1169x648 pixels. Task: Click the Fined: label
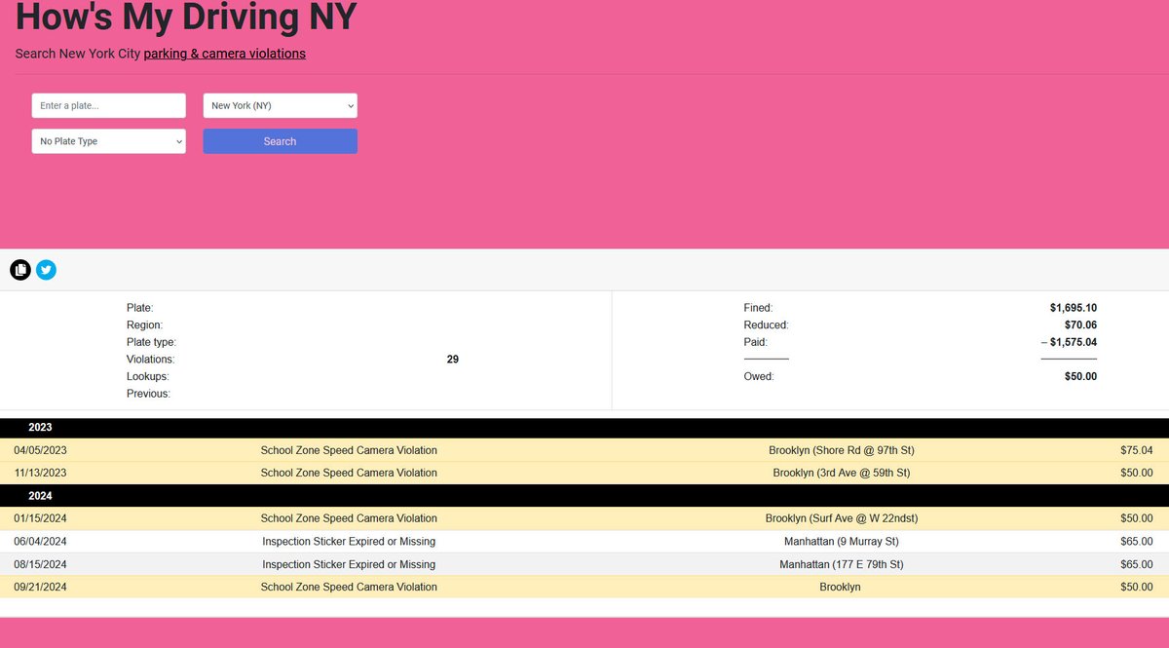pos(758,308)
